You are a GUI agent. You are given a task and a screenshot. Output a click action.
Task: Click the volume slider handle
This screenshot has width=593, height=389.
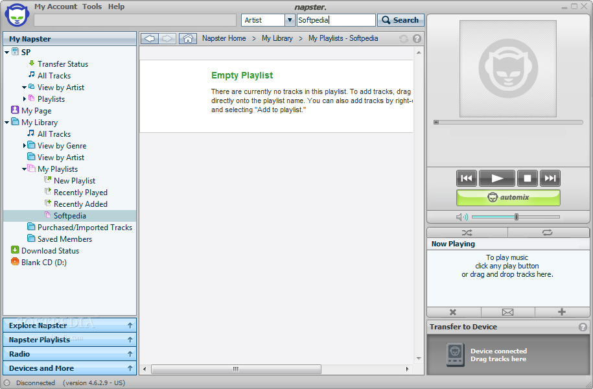(517, 217)
